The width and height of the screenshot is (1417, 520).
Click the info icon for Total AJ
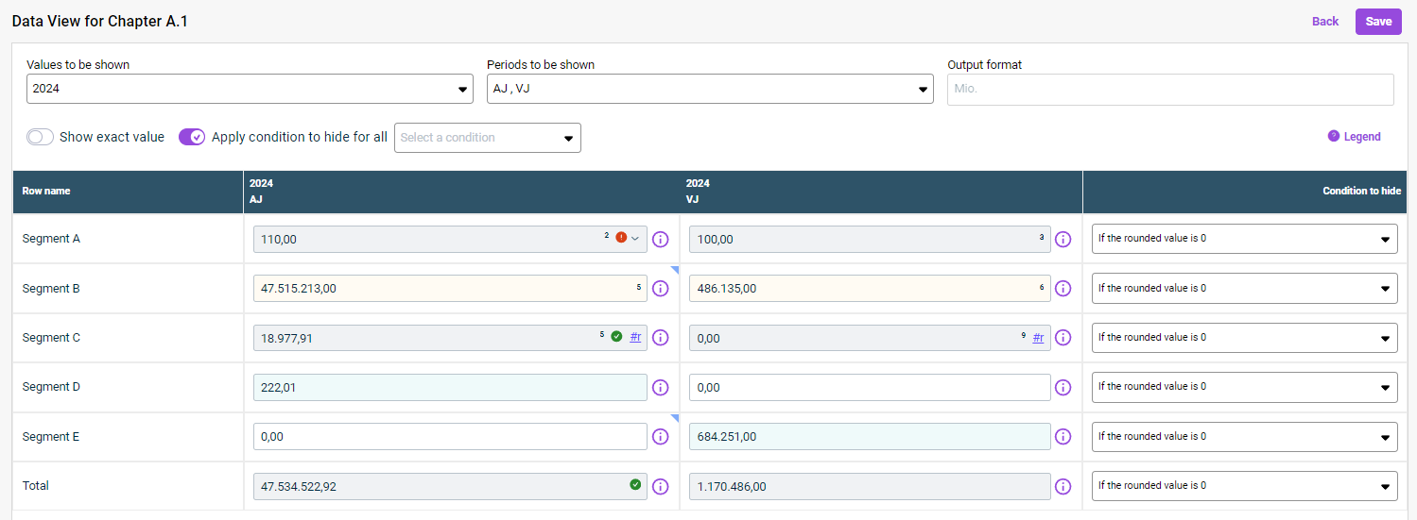(x=661, y=486)
